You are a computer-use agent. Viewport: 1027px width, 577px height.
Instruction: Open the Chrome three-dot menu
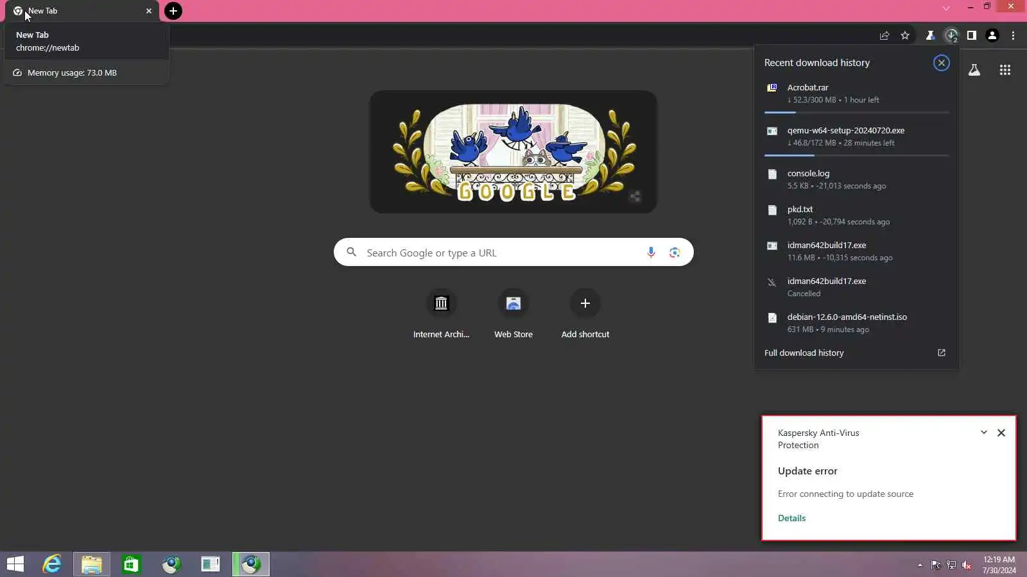pos(1014,36)
